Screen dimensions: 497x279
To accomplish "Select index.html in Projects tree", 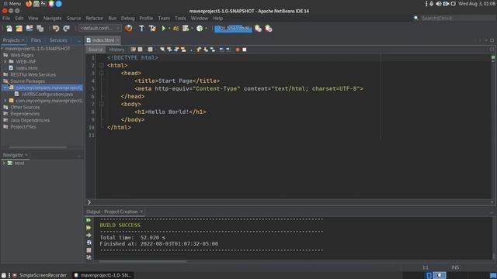I will pos(26,68).
